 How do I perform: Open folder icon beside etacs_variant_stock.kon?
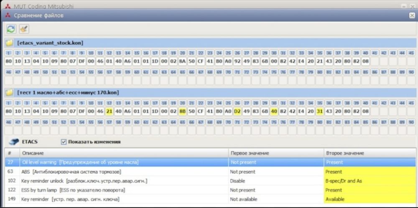coord(9,43)
